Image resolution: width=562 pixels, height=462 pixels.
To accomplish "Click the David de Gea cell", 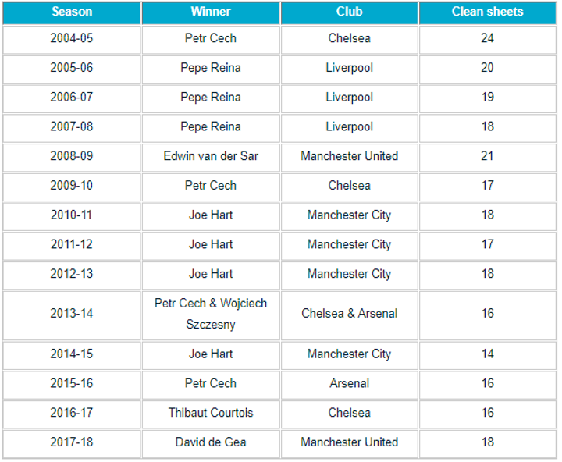I will click(x=211, y=442).
